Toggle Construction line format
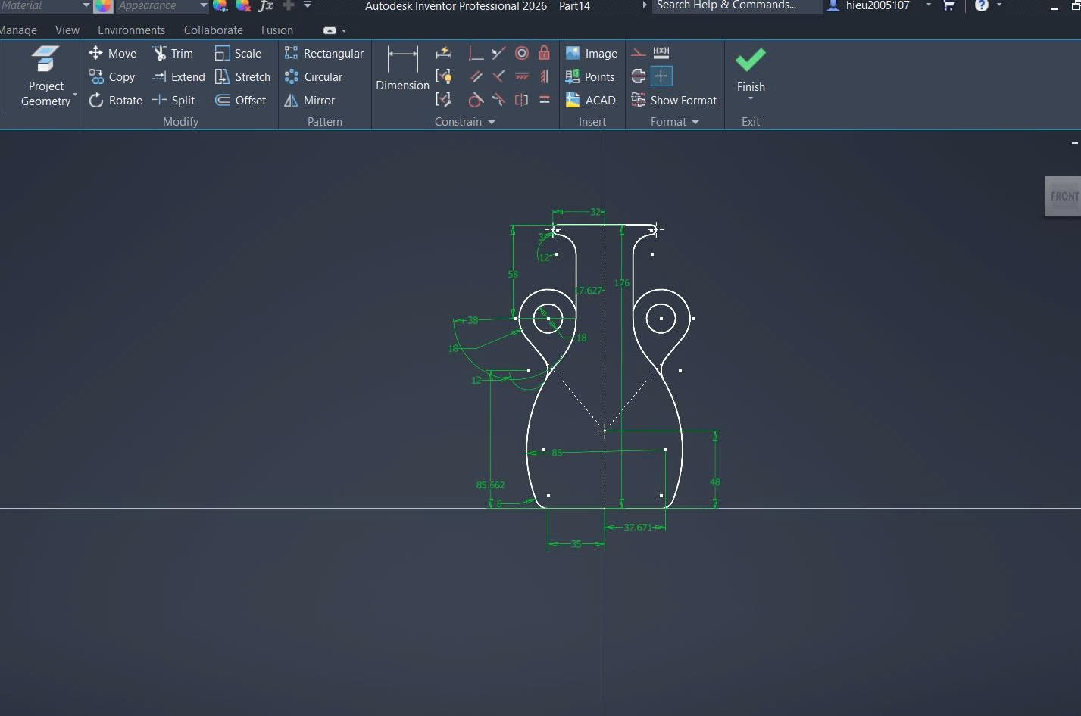Viewport: 1081px width, 716px height. tap(639, 53)
